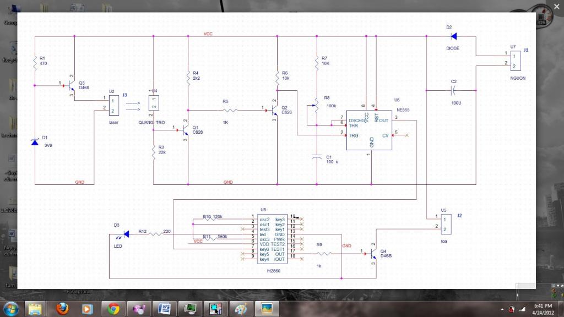Select the Q3 D468 transistor label
This screenshot has width=564, height=317.
coord(84,85)
